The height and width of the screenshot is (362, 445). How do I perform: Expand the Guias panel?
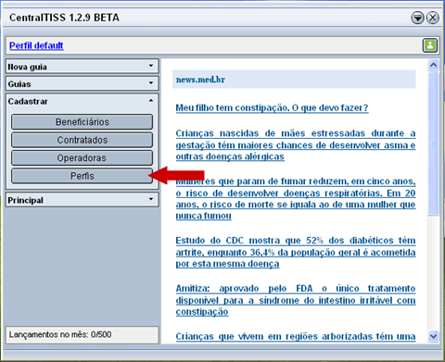click(x=83, y=83)
